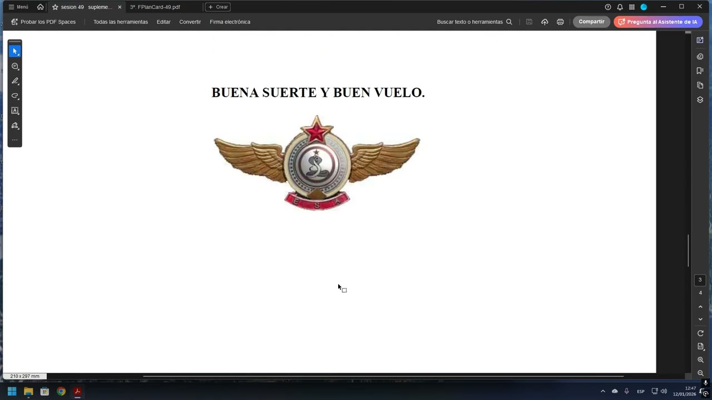Zoom out using minus magnifier
This screenshot has width=712, height=400.
(x=700, y=373)
